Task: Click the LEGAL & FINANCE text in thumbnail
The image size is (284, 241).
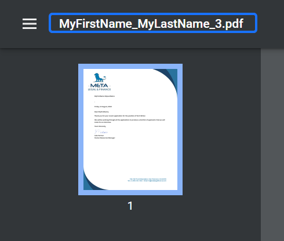Action: pyautogui.click(x=99, y=89)
